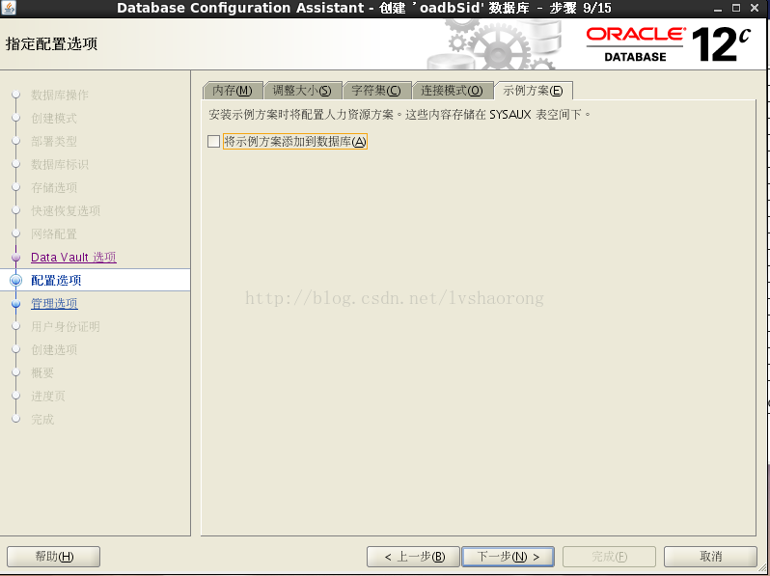Click the disabled 完成(F) button

[609, 557]
